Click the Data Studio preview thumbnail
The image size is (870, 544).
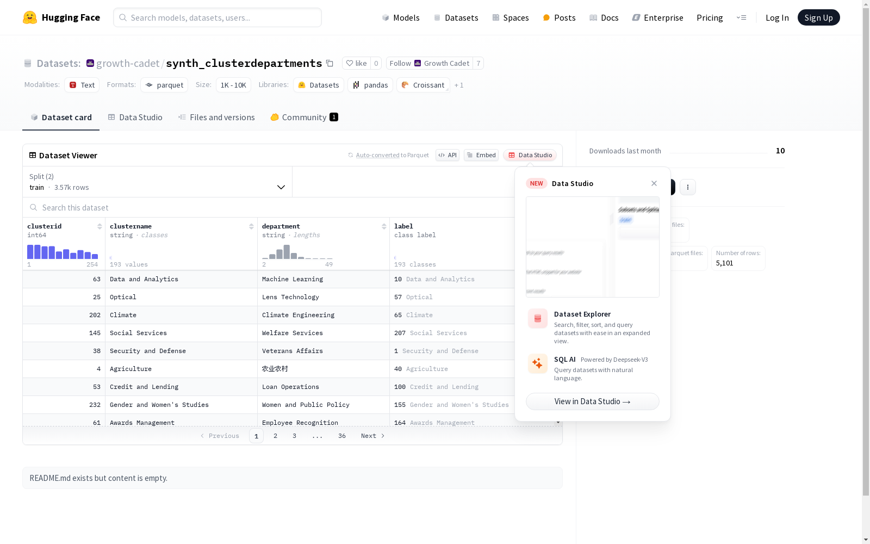[x=593, y=247]
